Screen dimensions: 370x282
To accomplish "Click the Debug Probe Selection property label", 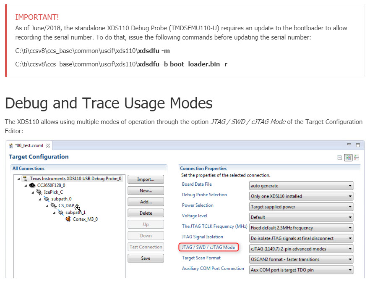I will 204,195.
